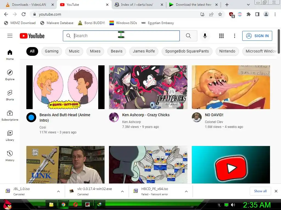Click the magnifier search button

pyautogui.click(x=188, y=36)
